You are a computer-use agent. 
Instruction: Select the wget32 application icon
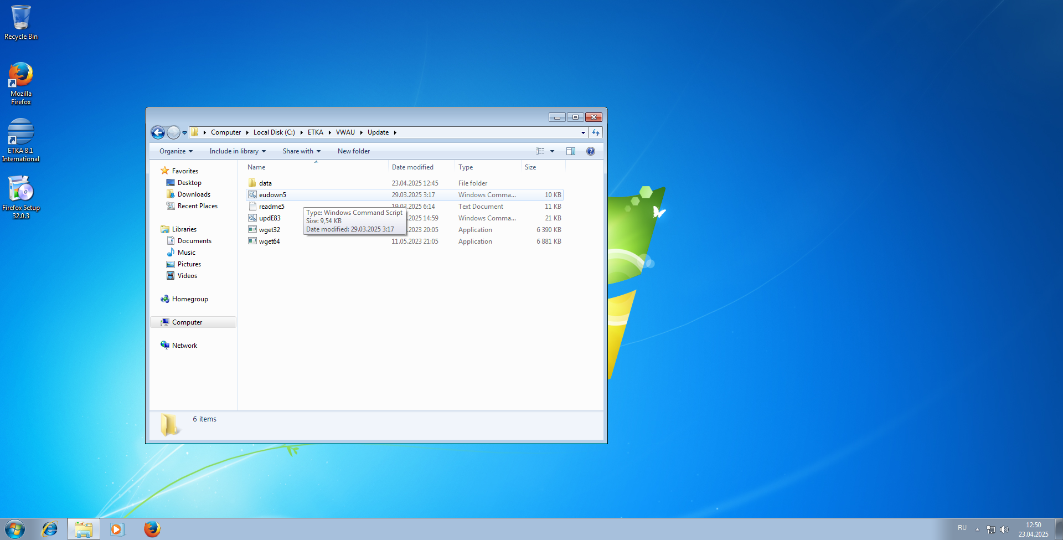(252, 230)
